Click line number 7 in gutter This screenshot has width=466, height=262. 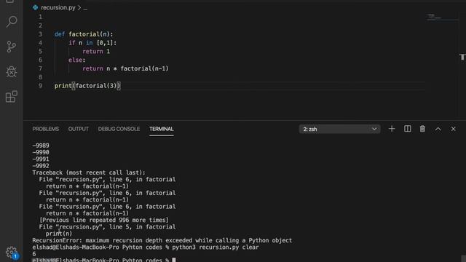tap(41, 68)
